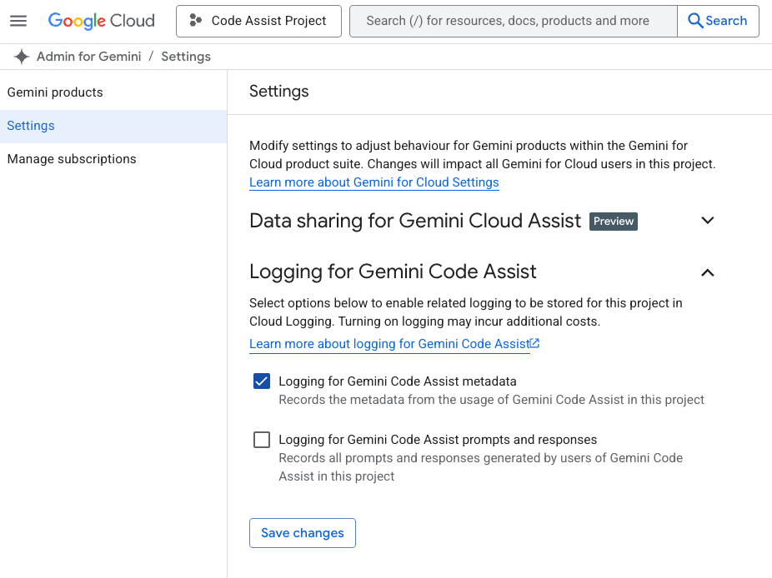Click the magnifier Search button
This screenshot has height=578, width=772.
point(718,21)
